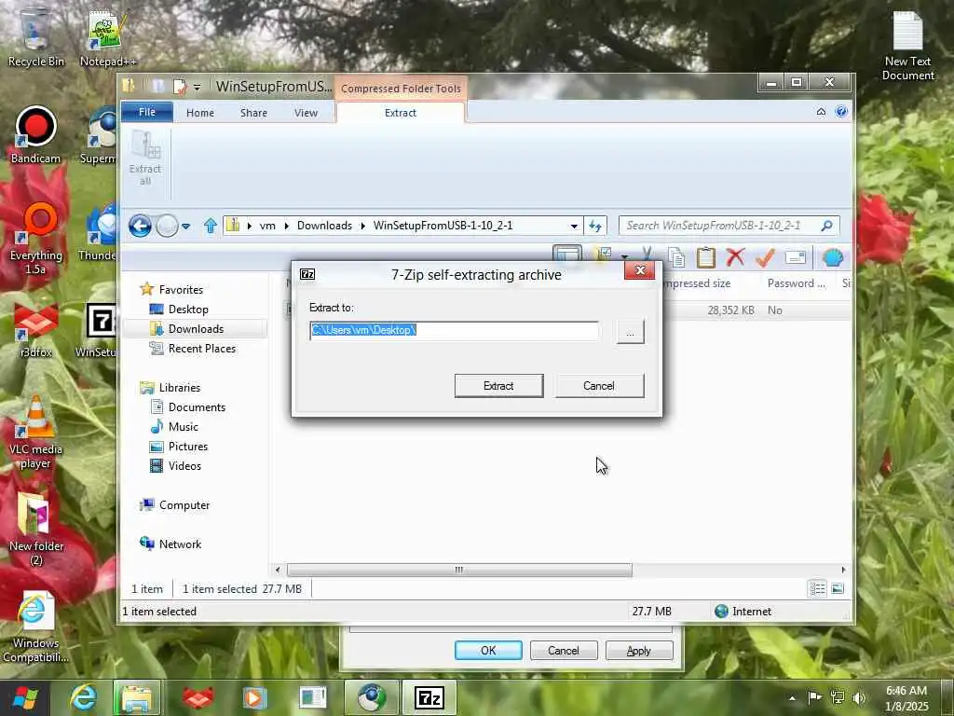Click the search magnifier icon
The image size is (954, 716).
click(827, 226)
